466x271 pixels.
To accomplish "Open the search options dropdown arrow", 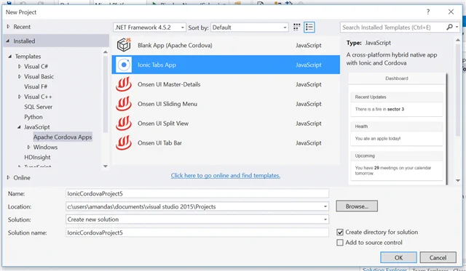I will coord(457,28).
